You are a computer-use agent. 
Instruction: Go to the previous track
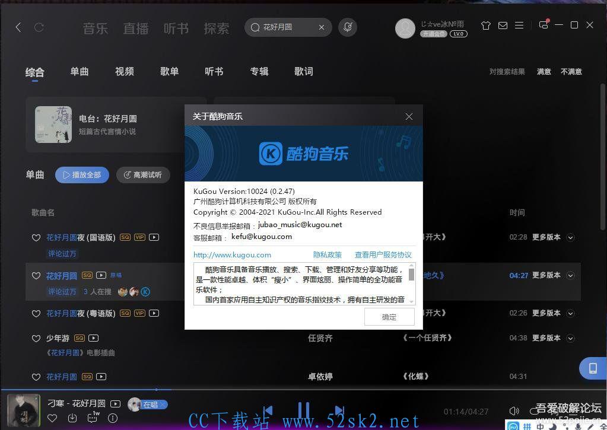point(268,410)
